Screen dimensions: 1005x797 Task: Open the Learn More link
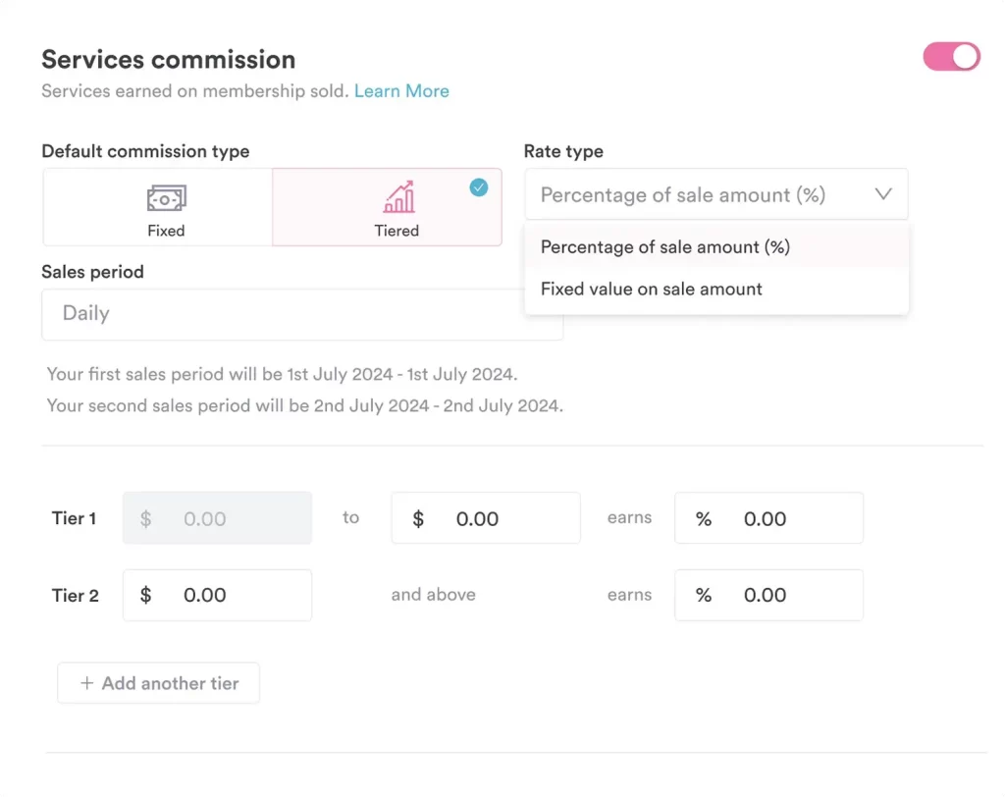point(401,91)
